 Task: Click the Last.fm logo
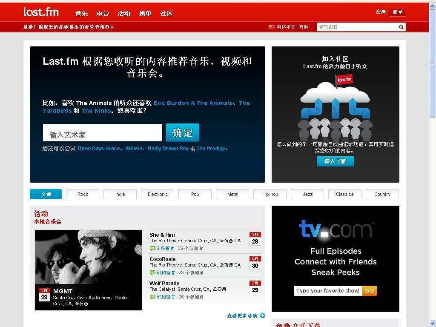point(41,12)
